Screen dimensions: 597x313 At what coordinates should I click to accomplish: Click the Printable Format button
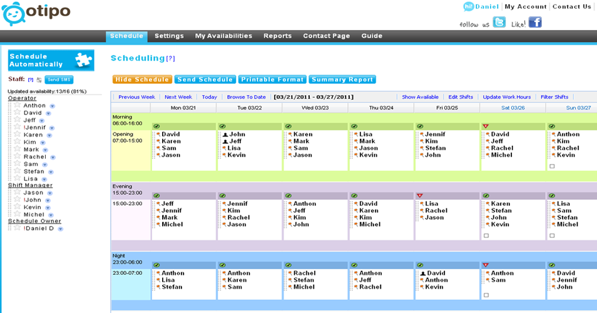(x=272, y=80)
